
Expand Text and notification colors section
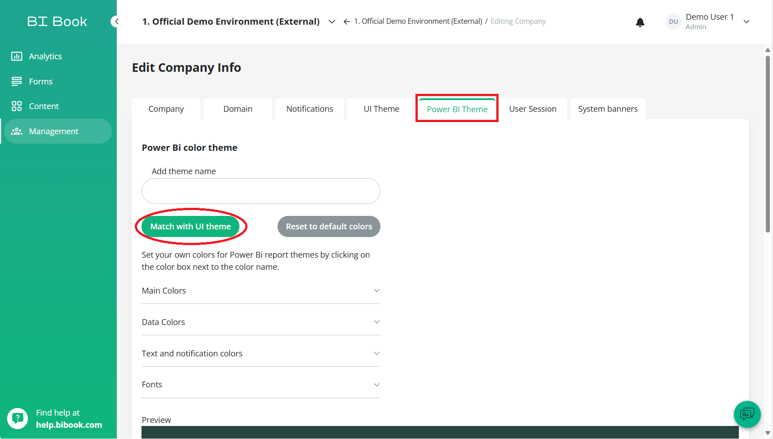click(x=261, y=353)
